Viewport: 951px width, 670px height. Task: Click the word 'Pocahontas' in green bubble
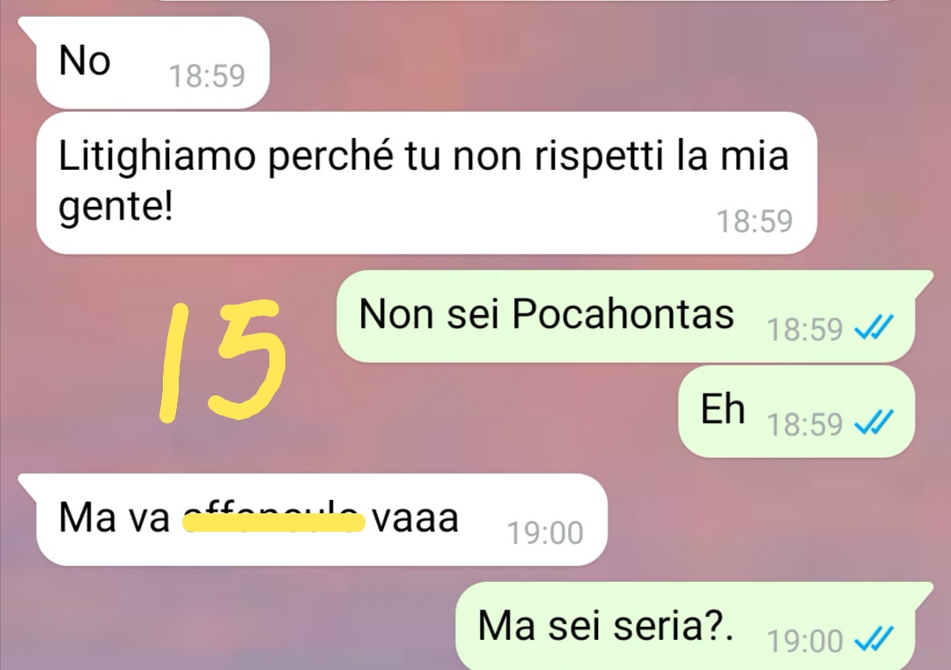pos(623,314)
